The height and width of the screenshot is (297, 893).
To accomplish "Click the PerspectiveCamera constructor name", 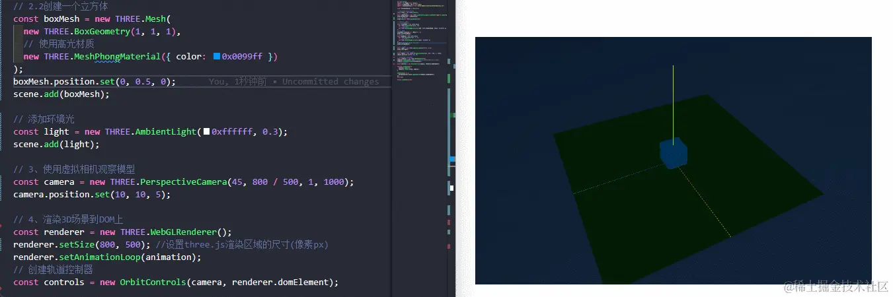I will pos(172,182).
